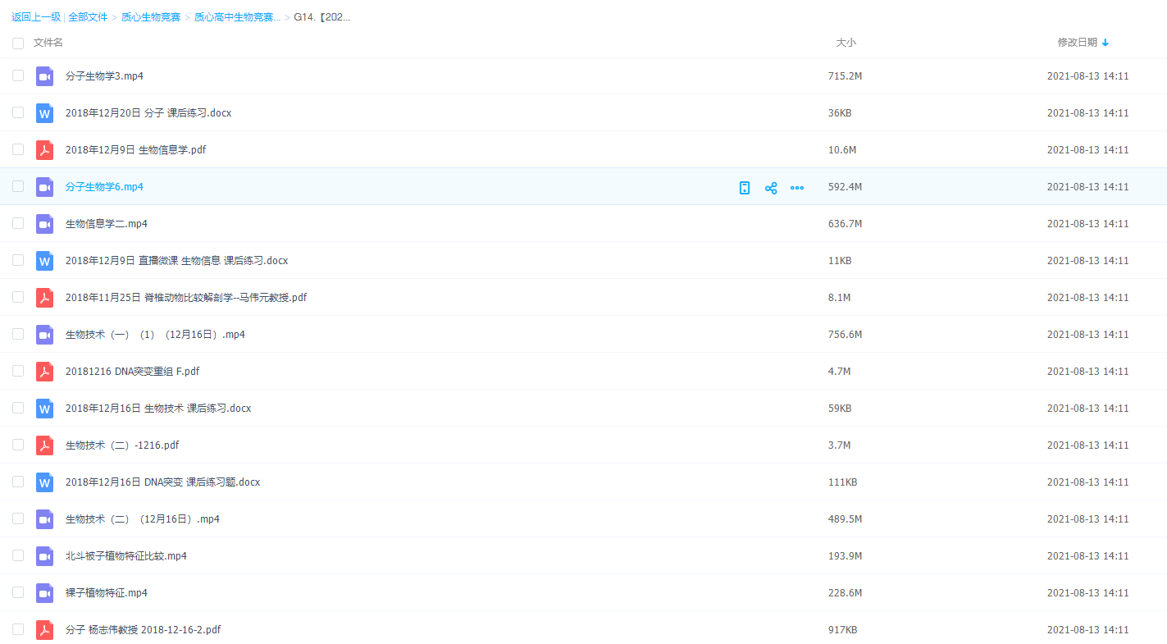Click the PDF icon for 2018年12月9日 生物信息学.pdf

(44, 150)
